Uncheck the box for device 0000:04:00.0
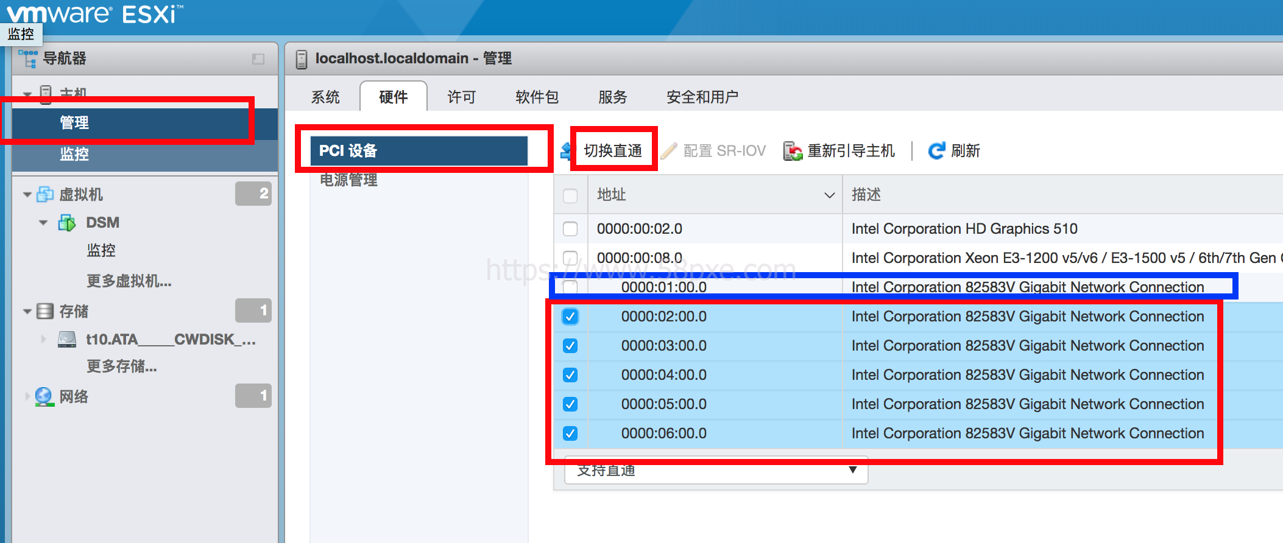This screenshot has width=1283, height=543. (570, 375)
